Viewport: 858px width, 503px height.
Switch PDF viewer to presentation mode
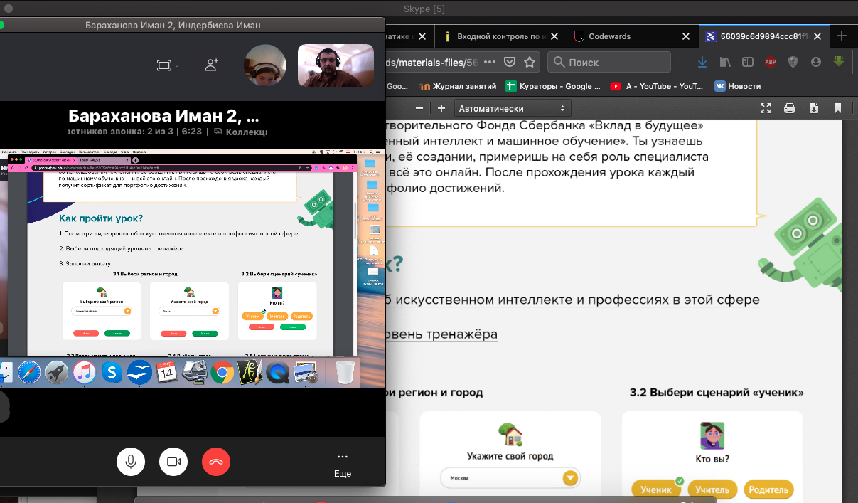[x=766, y=108]
